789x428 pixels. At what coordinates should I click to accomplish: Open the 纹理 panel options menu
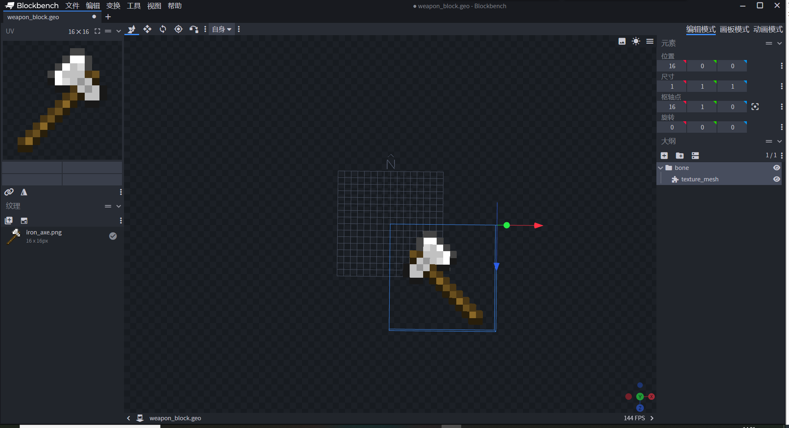tap(108, 206)
